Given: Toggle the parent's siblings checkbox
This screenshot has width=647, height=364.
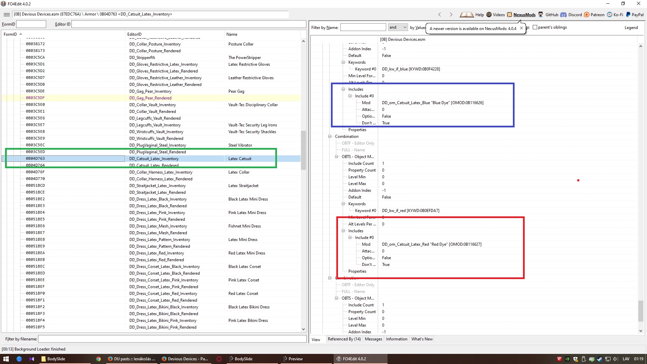Looking at the screenshot, I should 535,27.
